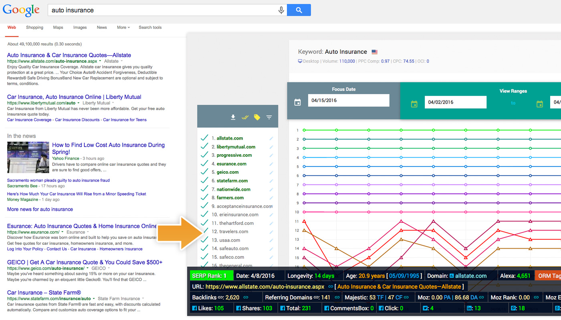Viewport: 561px width, 320px height.
Task: Expand the green arrow after allstate.com URL
Action: 101,61
